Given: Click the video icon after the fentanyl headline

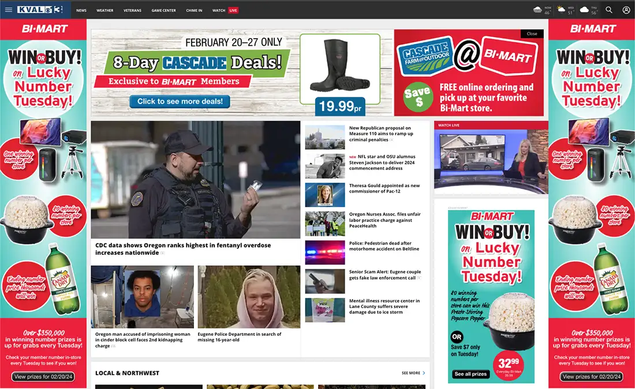Looking at the screenshot, I should point(162,253).
